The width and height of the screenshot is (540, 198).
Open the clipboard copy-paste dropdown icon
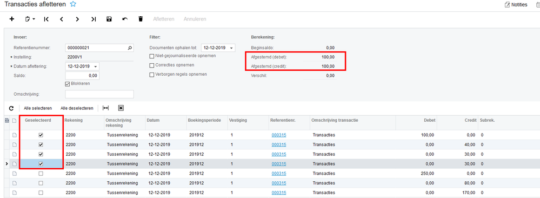click(30, 19)
